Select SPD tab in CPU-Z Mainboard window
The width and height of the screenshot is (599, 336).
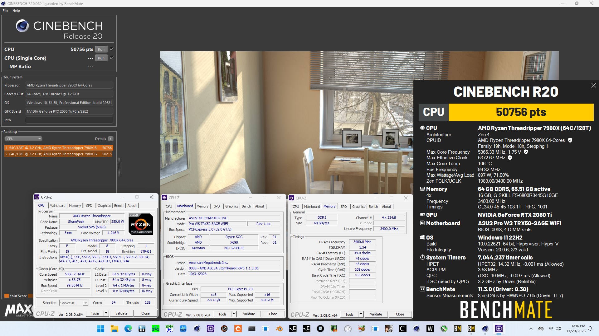217,206
